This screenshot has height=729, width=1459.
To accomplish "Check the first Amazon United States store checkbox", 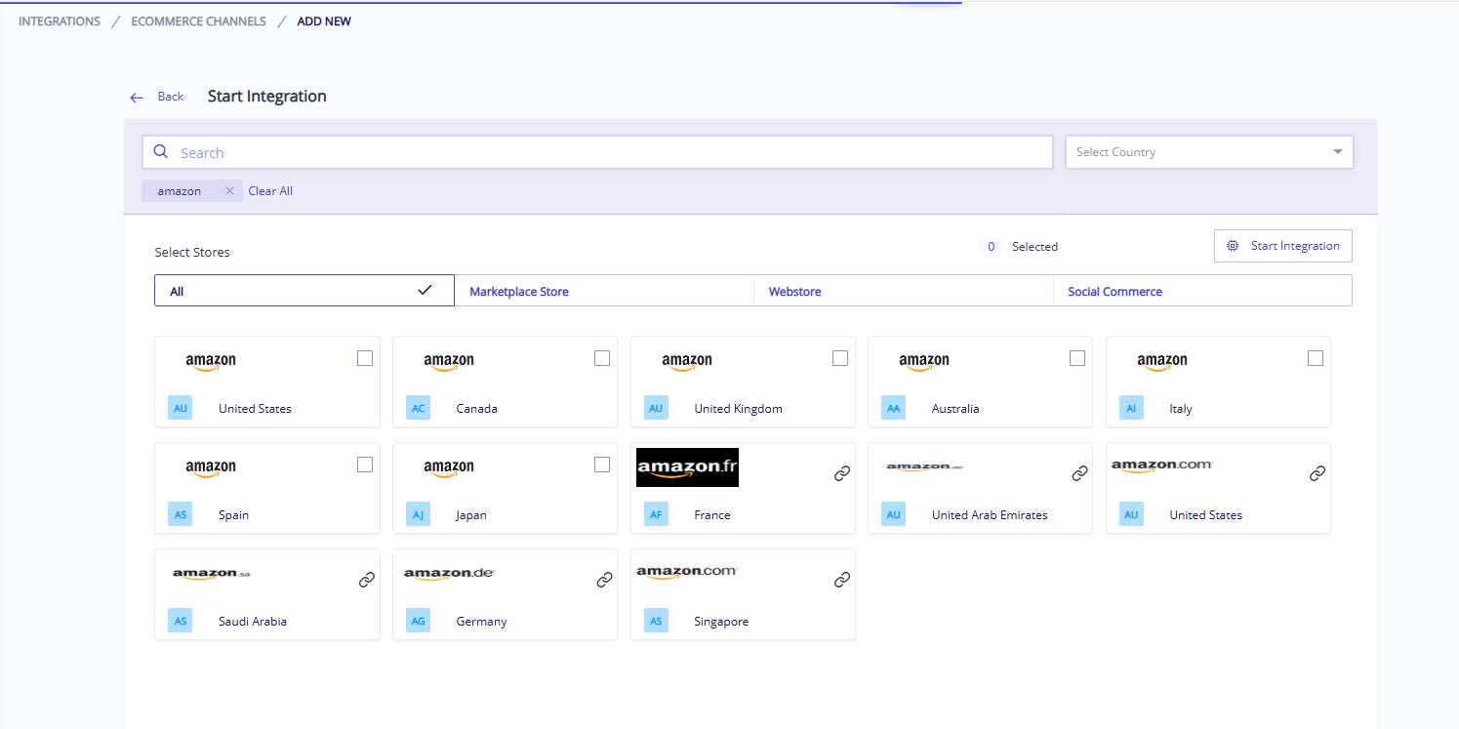I will [x=365, y=358].
